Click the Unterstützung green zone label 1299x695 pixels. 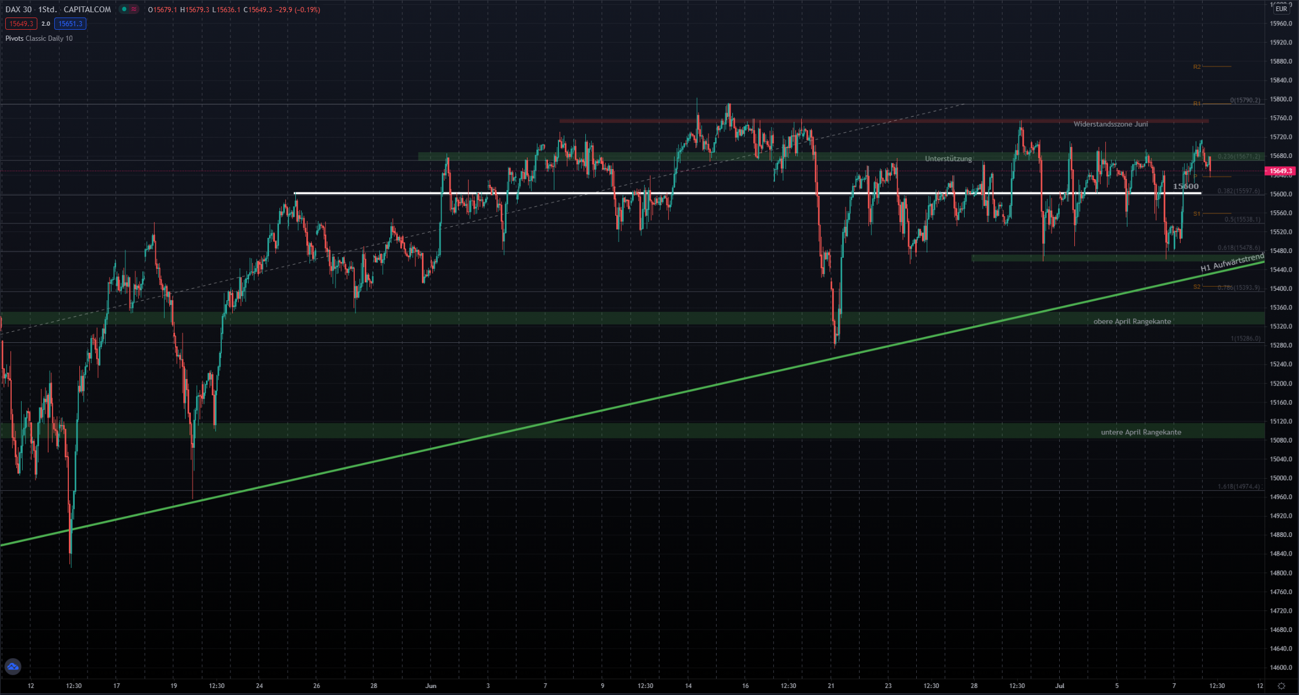(948, 159)
